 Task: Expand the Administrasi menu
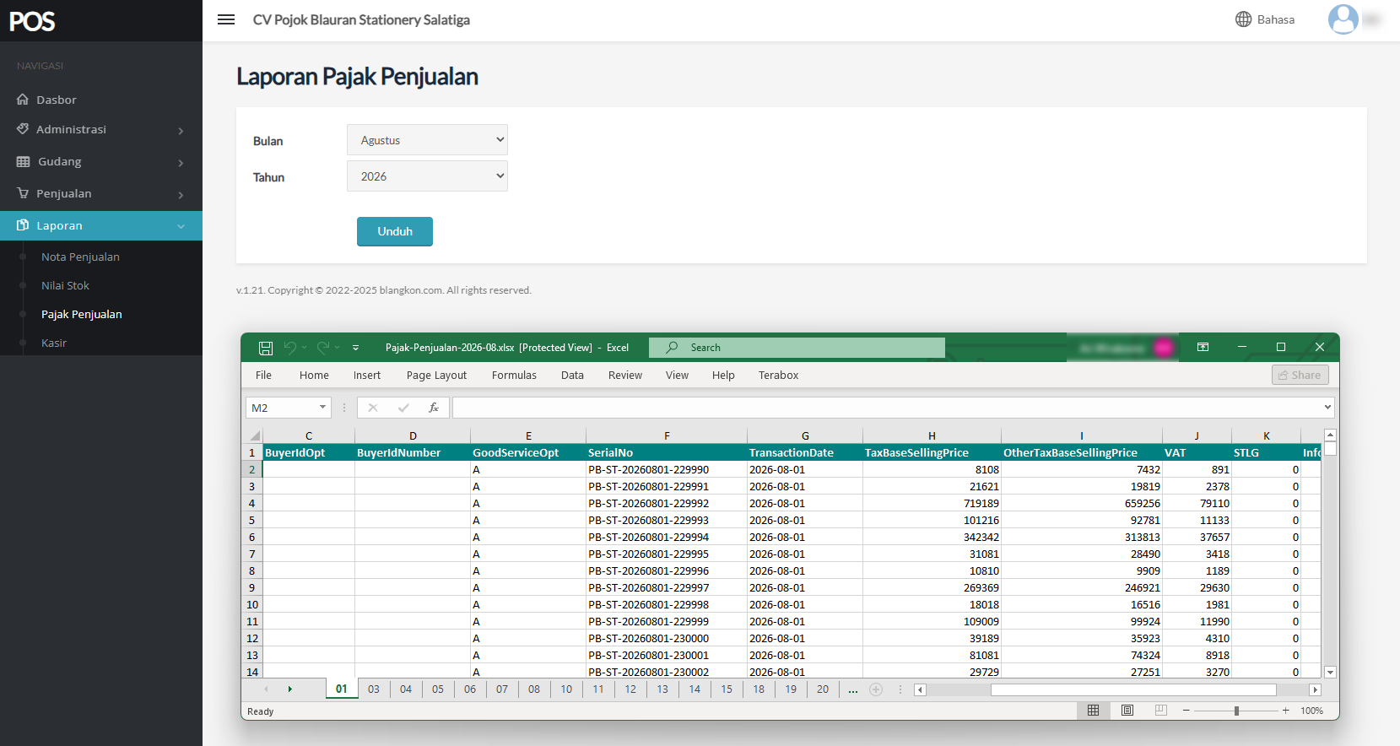pos(101,130)
